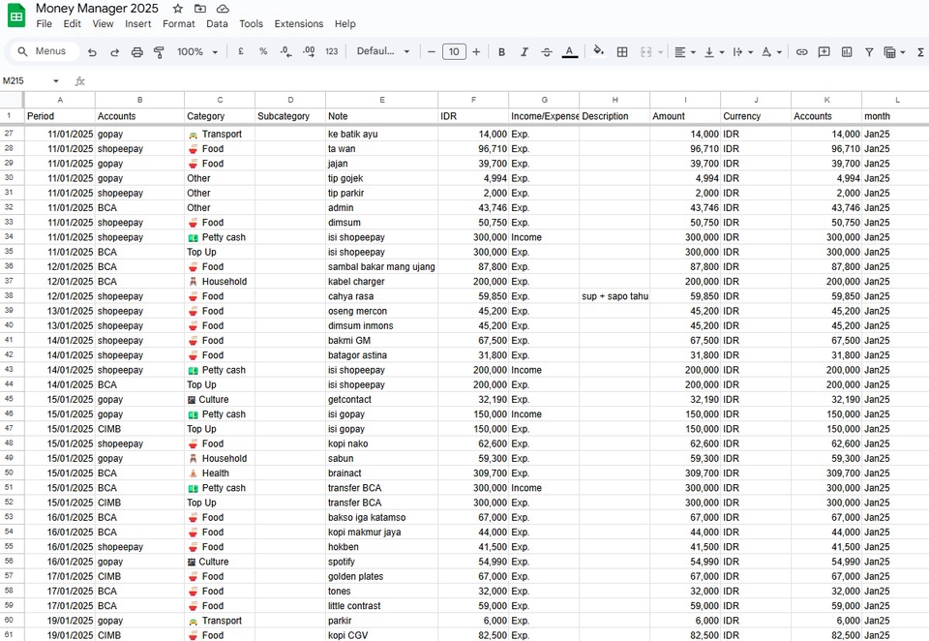Open the 123 more formats menu
The image size is (929, 641).
(x=332, y=51)
